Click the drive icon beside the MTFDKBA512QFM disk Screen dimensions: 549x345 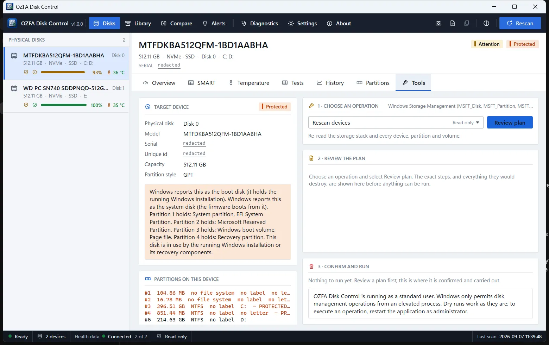pos(14,56)
